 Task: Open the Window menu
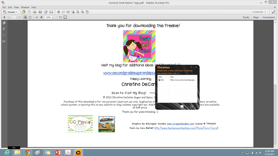(25, 7)
